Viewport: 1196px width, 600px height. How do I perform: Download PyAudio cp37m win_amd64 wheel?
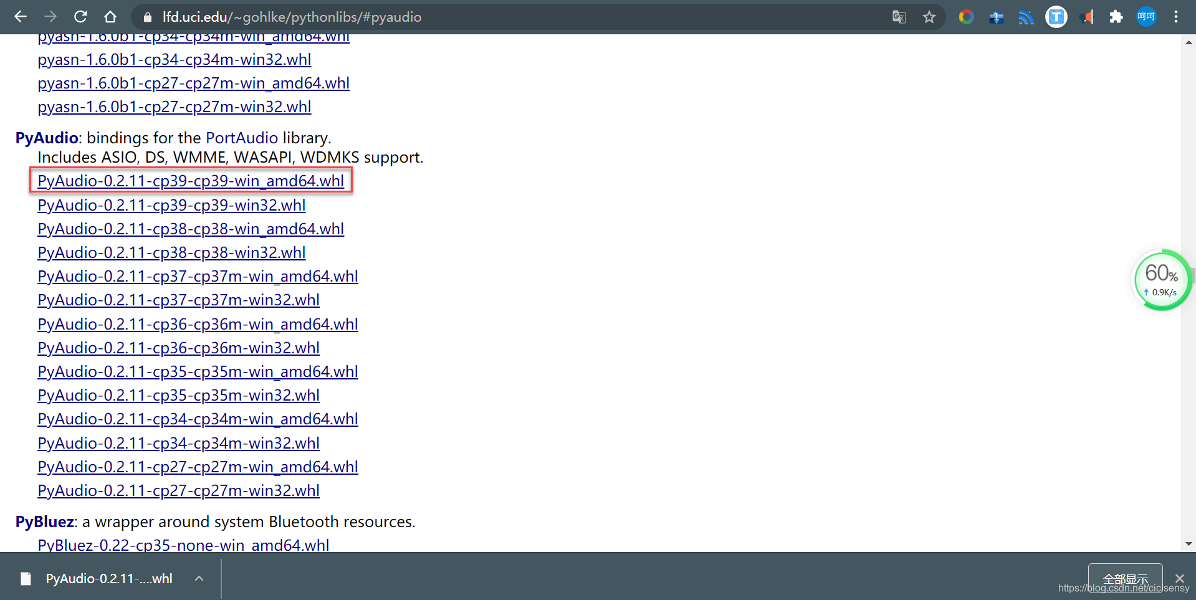tap(198, 276)
